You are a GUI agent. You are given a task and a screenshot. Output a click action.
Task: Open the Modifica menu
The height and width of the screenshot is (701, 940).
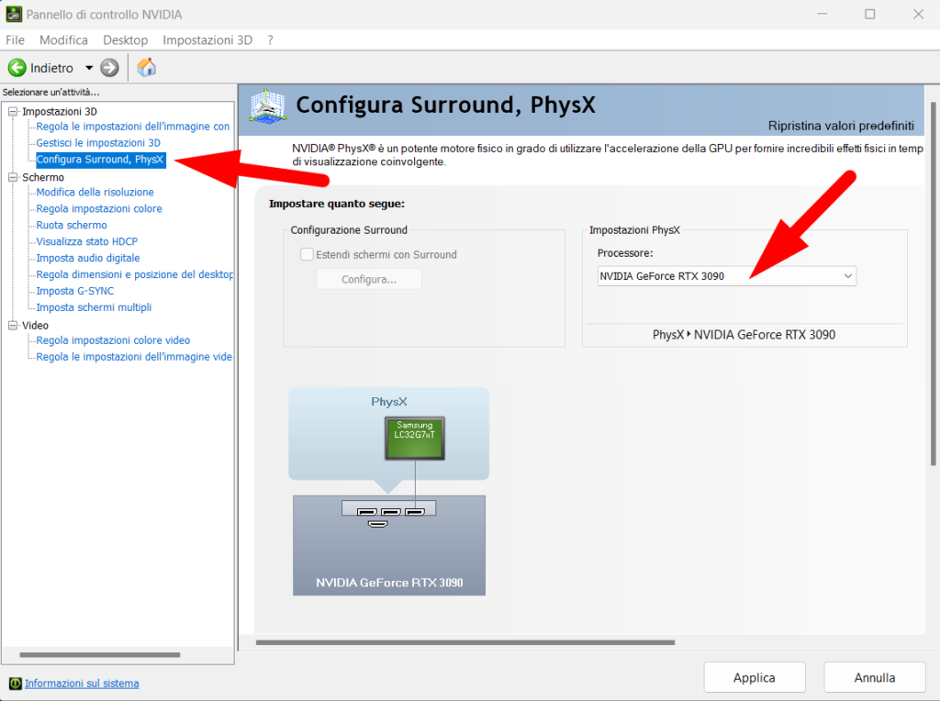click(63, 40)
